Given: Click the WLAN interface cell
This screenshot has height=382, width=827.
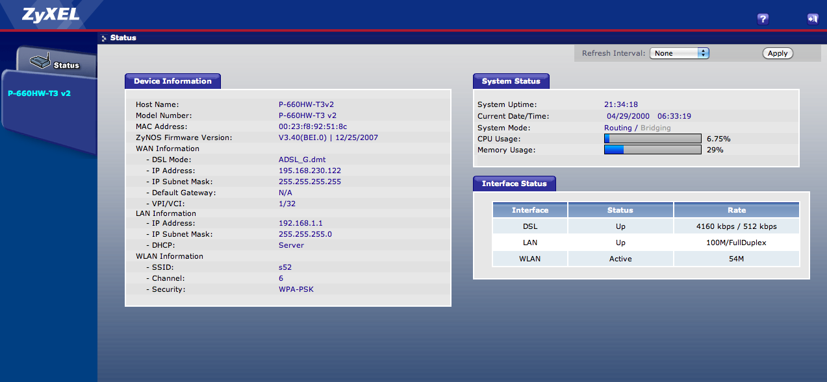Looking at the screenshot, I should point(530,259).
